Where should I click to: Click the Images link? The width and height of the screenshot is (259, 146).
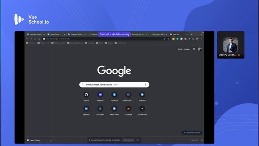[187, 49]
